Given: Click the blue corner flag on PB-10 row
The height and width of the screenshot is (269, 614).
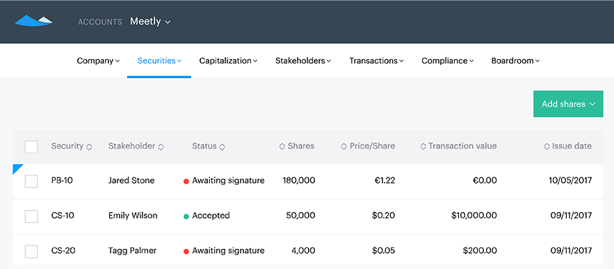Looking at the screenshot, I should tap(17, 168).
